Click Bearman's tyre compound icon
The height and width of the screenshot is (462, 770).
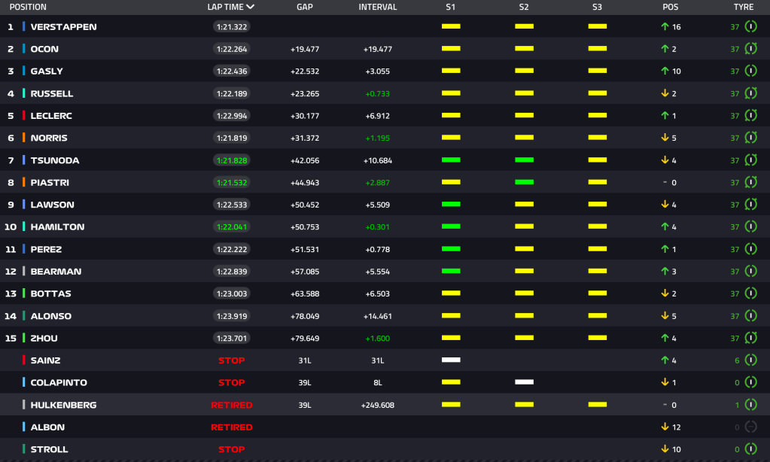point(751,271)
